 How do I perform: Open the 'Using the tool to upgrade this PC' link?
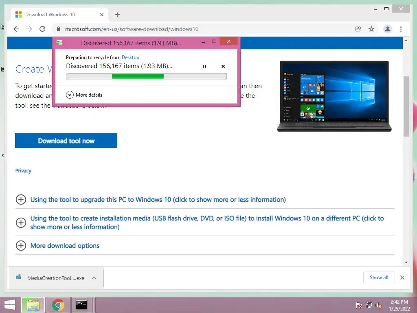tap(158, 199)
